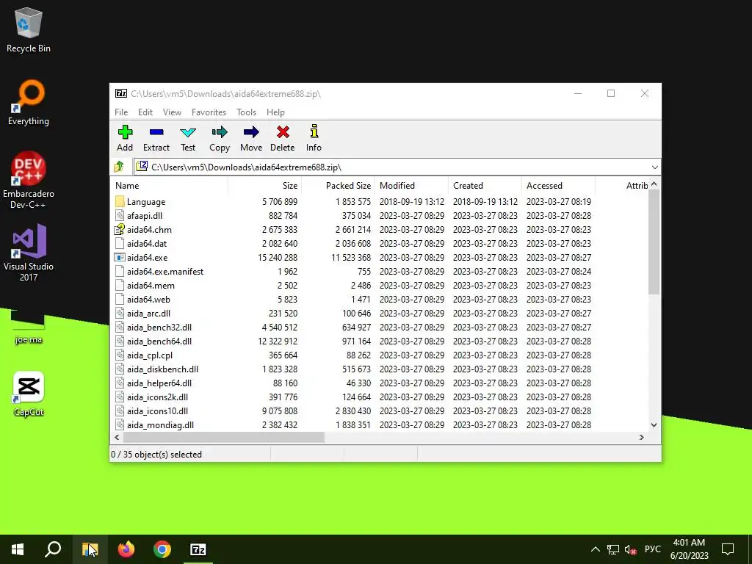Click the РУС language indicator
Image resolution: width=752 pixels, height=564 pixels.
coord(652,549)
